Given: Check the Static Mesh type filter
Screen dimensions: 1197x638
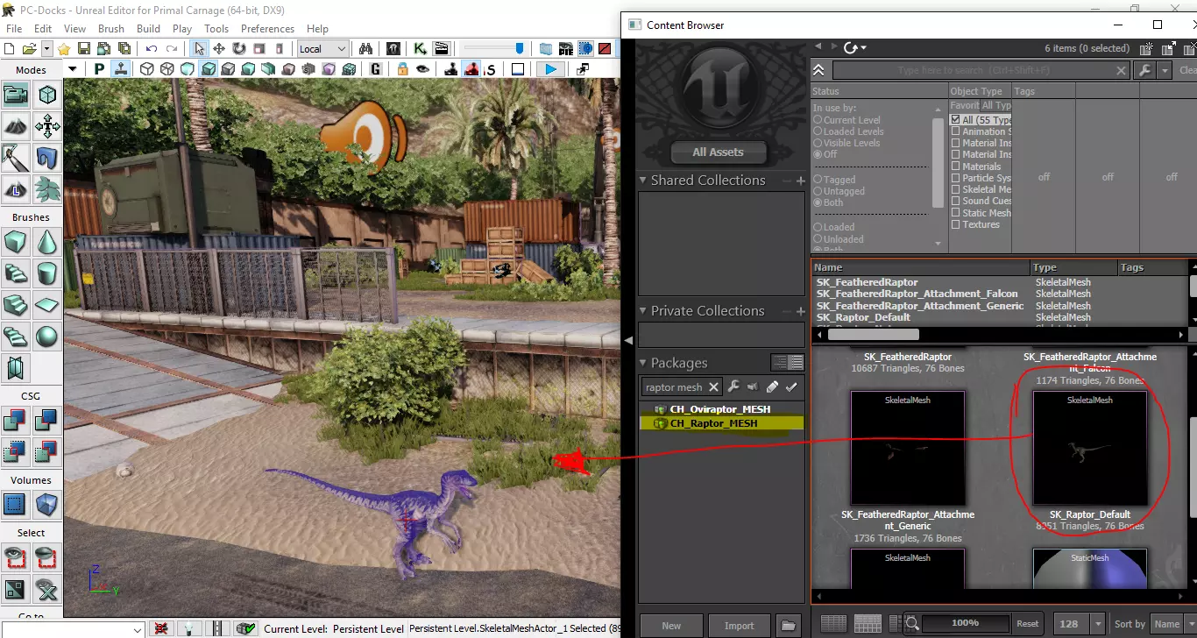Looking at the screenshot, I should coord(956,213).
